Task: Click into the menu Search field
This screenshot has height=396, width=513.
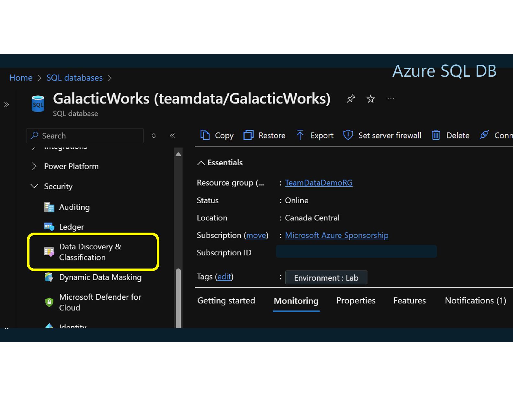Action: 85,136
